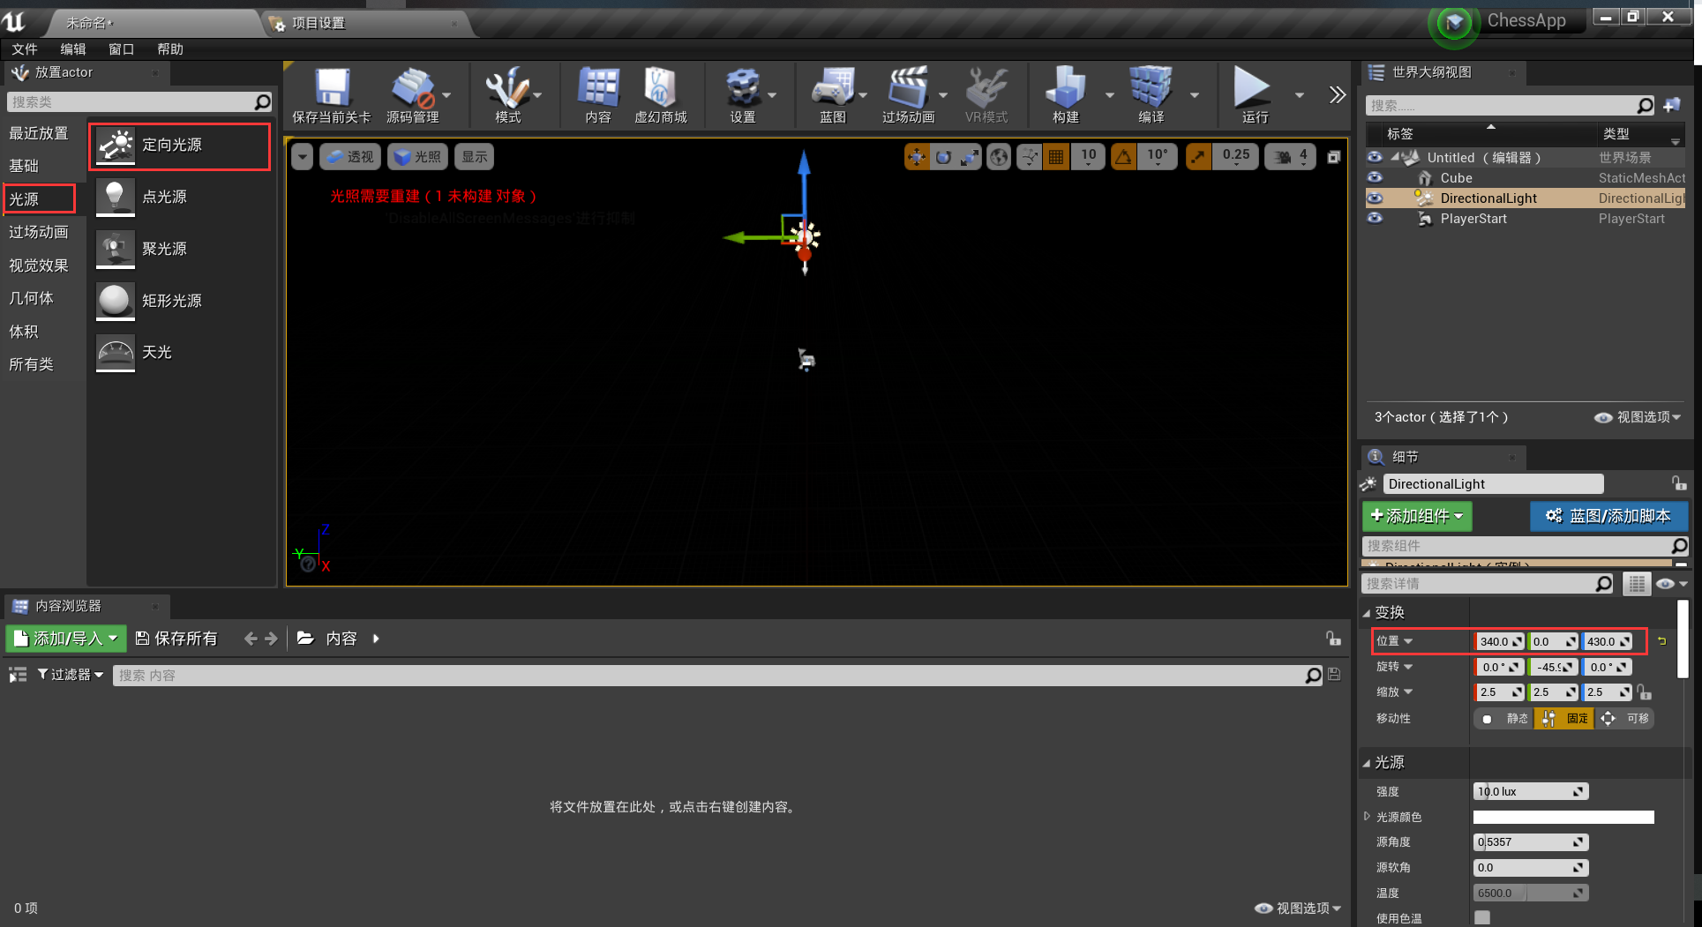1702x927 pixels.
Task: Open the Filters (过滤器) dropdown
Action: pyautogui.click(x=71, y=675)
